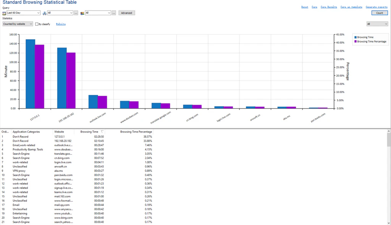
Task: Select the search.yahoo... website cell
Action: 64,222
